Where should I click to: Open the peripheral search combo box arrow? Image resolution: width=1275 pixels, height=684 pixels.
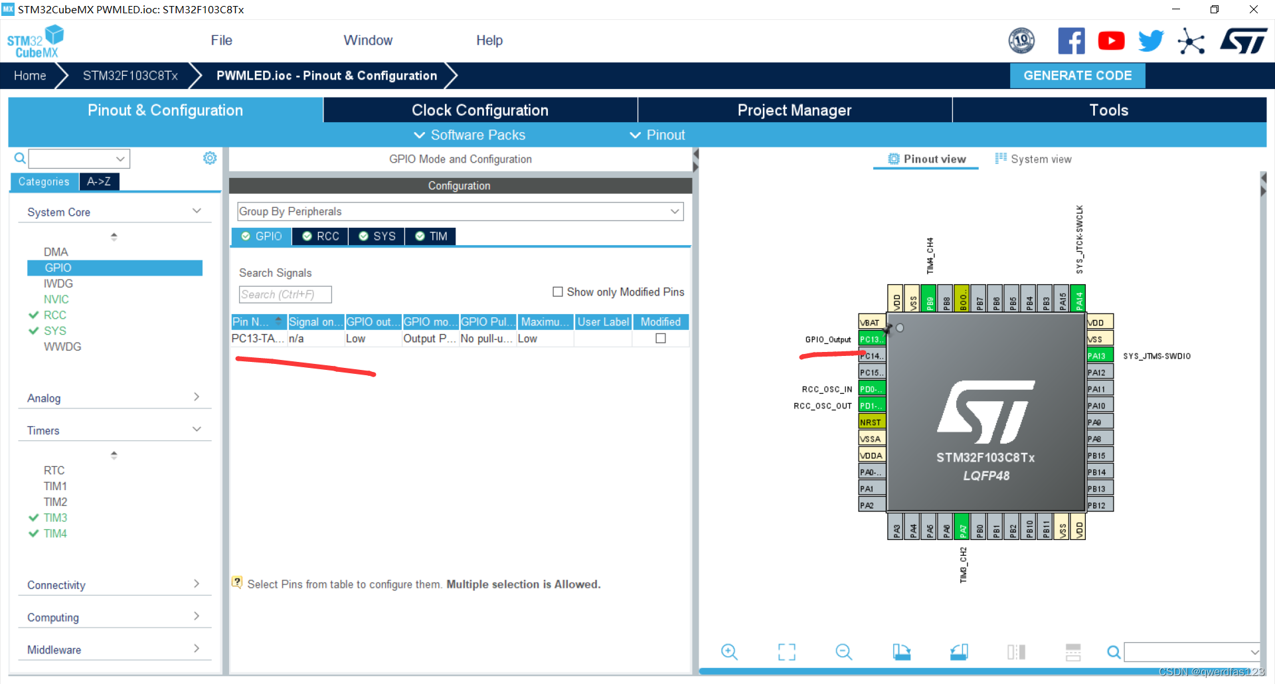(120, 159)
